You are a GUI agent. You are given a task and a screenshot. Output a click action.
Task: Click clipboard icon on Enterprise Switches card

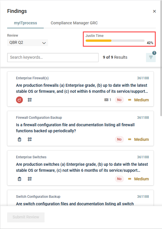19,179
